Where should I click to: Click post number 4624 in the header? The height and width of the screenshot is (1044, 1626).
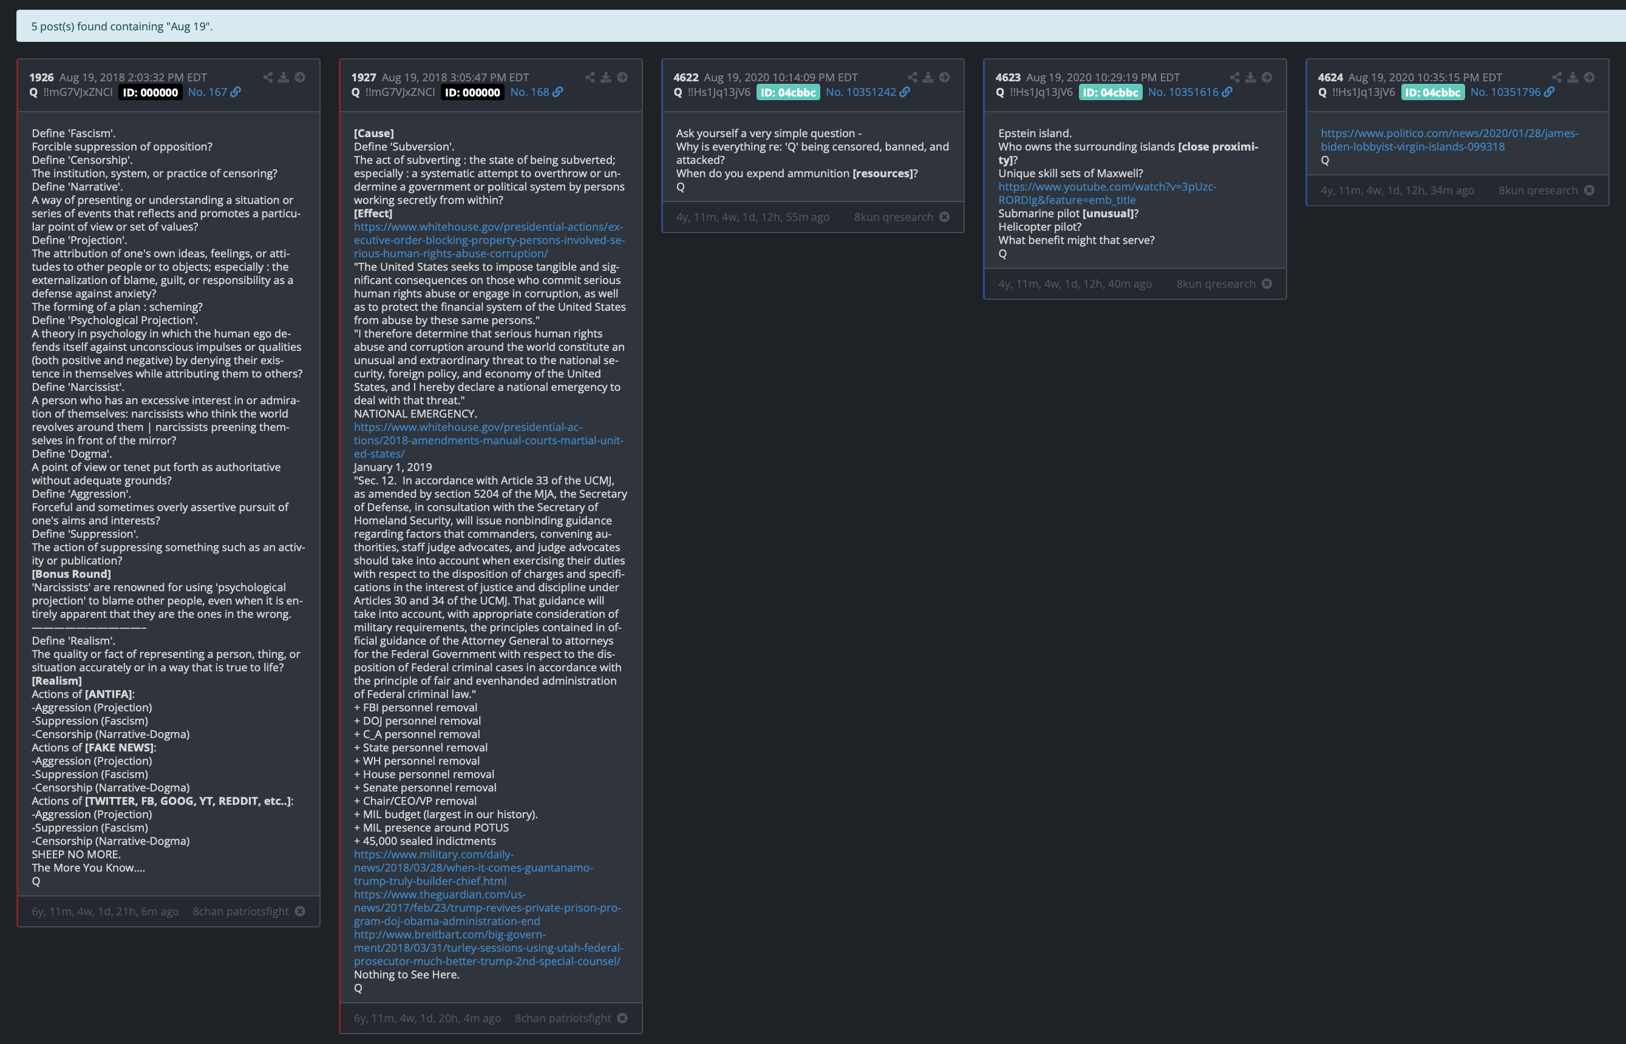1330,77
